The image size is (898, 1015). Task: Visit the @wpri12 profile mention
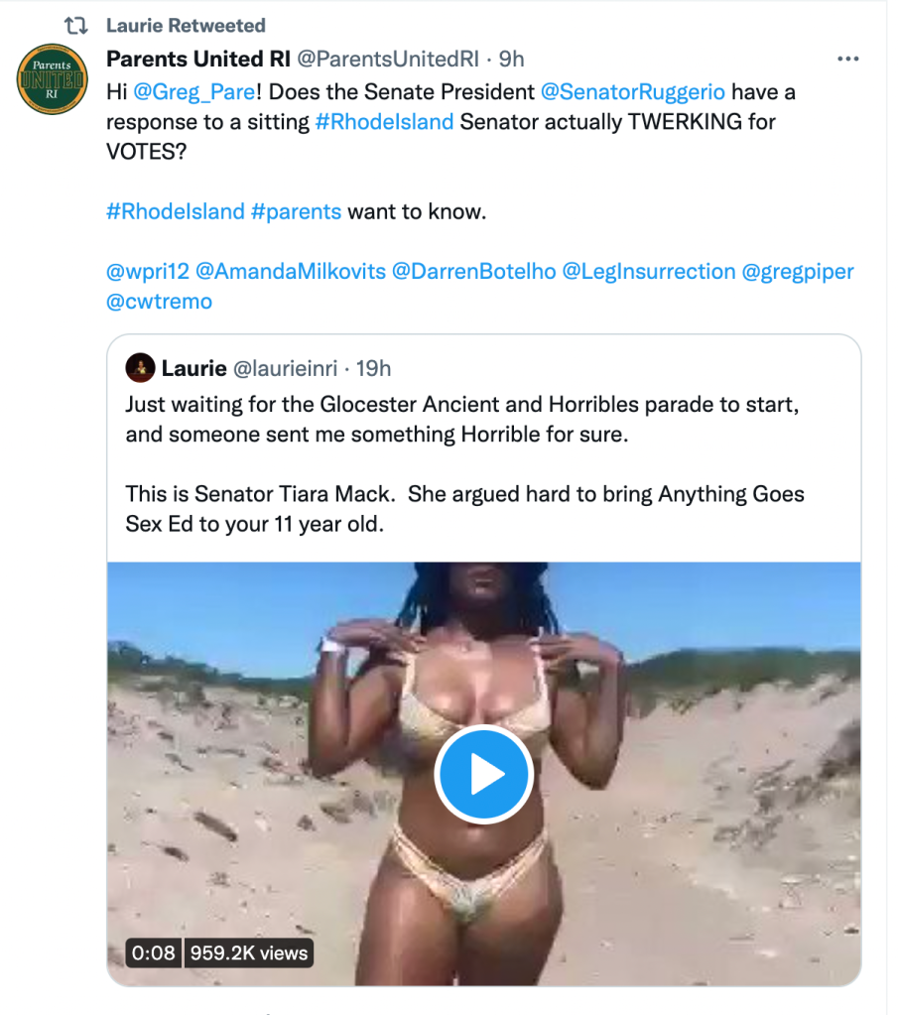(148, 271)
